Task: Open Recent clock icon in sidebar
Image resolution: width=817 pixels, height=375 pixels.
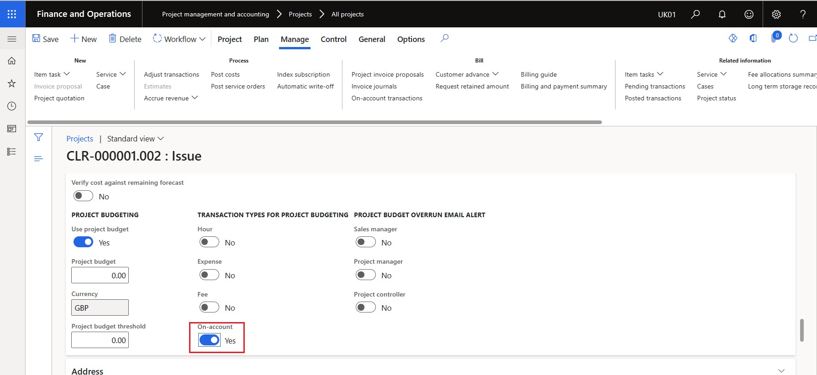Action: (x=12, y=106)
